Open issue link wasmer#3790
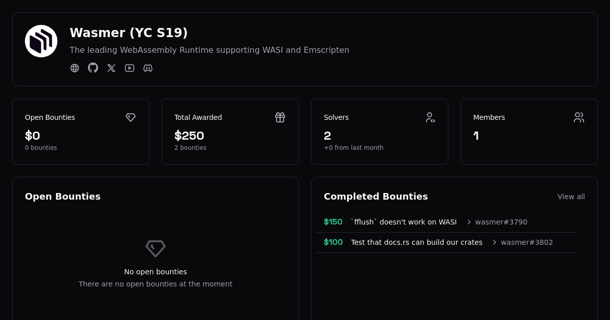The width and height of the screenshot is (610, 320). [x=501, y=222]
